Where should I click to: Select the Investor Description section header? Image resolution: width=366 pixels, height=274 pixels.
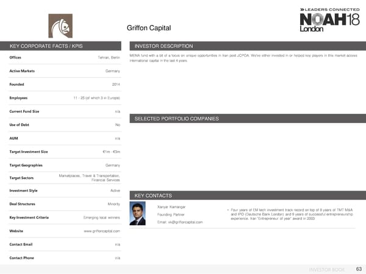click(163, 46)
